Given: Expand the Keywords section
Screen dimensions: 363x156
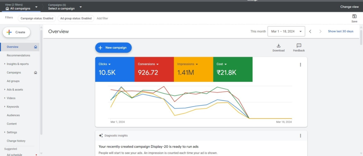Looking at the screenshot, I should click(5, 107).
